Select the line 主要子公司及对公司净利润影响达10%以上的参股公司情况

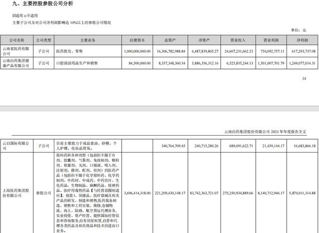pos(62,22)
